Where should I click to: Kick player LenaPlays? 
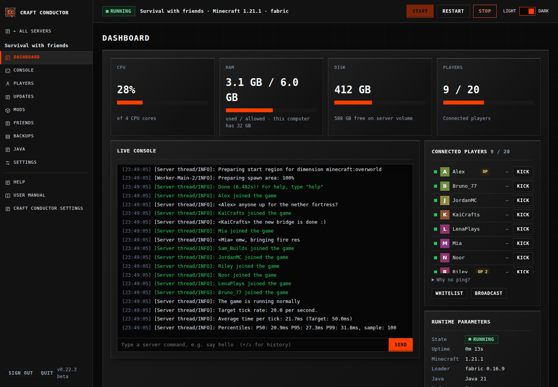[x=523, y=229]
